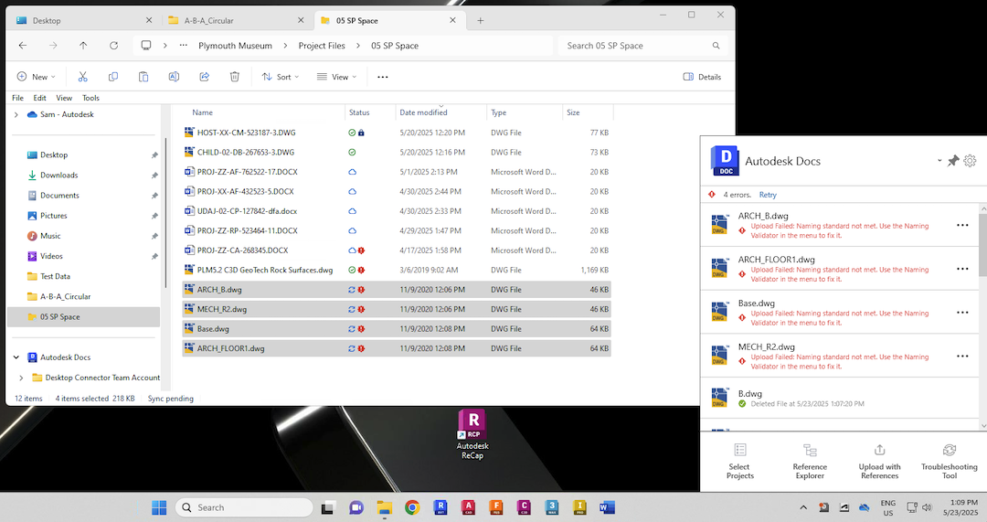Open options ellipsis for ARCH_FLOOR1.dwg error

[x=962, y=269]
